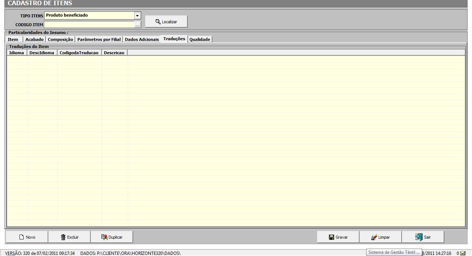The image size is (472, 256).
Task: Select the CodigodaTraducao column header
Action: click(x=79, y=53)
